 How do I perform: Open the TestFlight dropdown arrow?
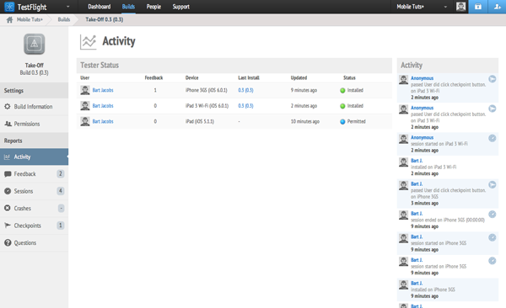point(67,7)
